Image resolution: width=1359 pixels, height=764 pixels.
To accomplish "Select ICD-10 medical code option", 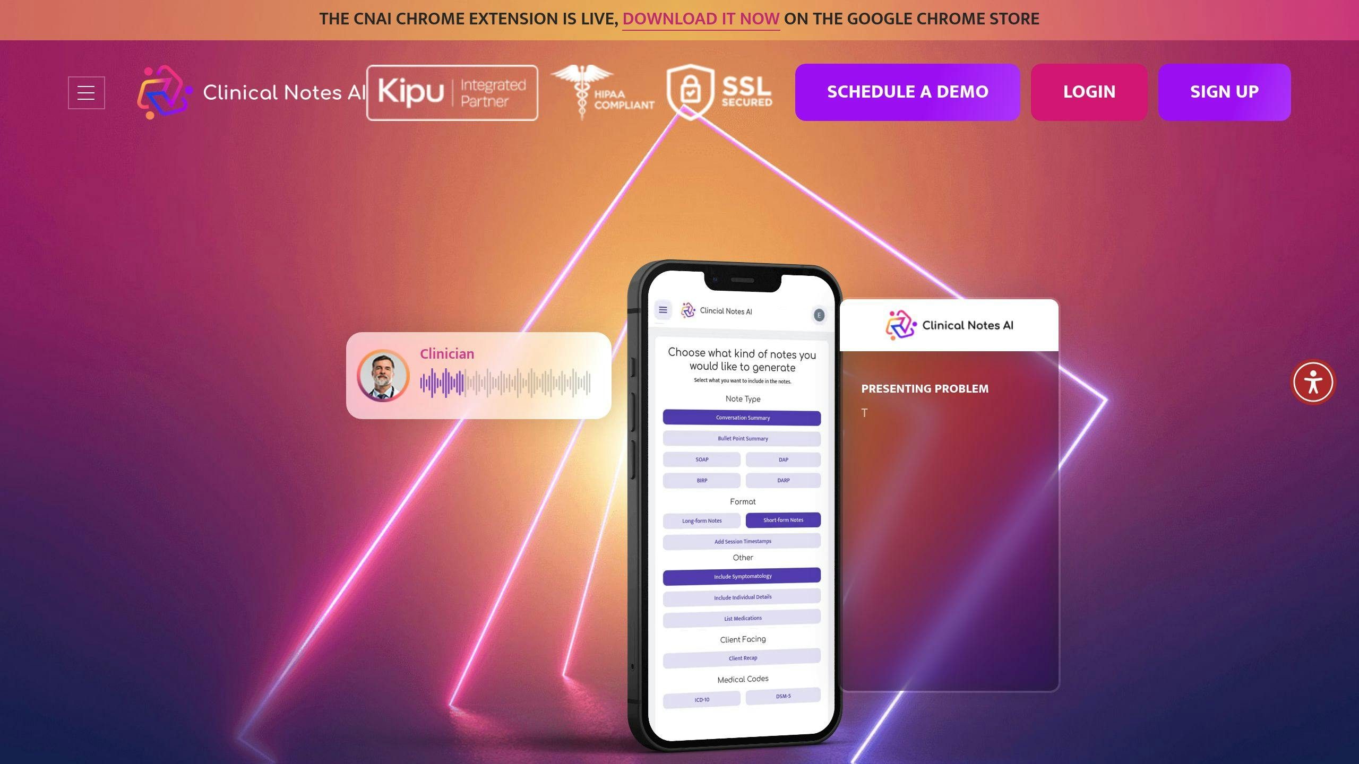I will pyautogui.click(x=700, y=697).
